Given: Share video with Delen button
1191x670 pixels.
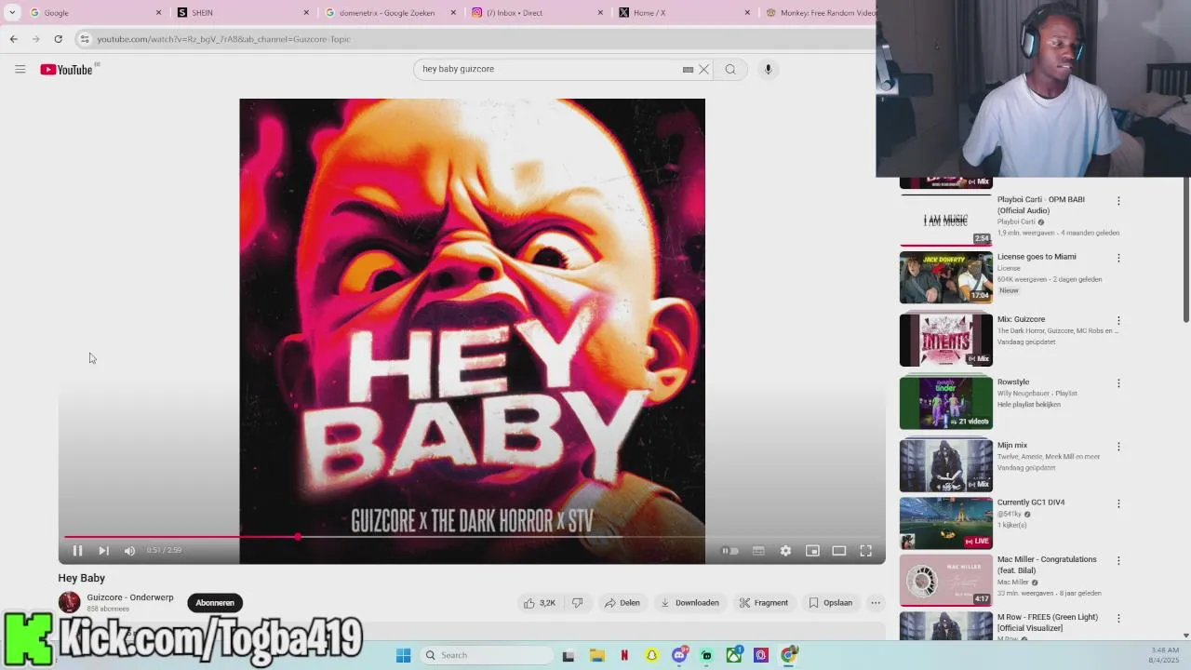Looking at the screenshot, I should click(622, 603).
